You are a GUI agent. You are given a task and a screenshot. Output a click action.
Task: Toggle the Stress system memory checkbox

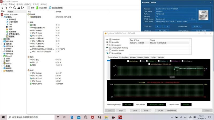point(110,48)
